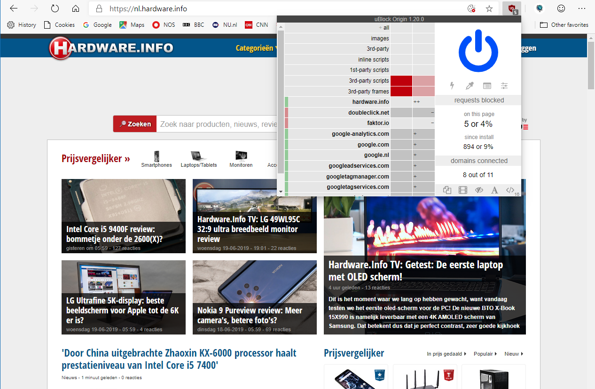Expand the In prijs gedaald filter
The image size is (595, 389).
tap(446, 354)
